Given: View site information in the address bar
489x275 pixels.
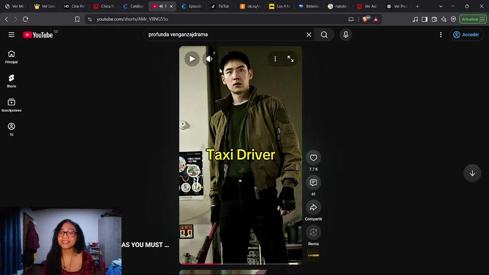Looking at the screenshot, I should click(x=89, y=19).
